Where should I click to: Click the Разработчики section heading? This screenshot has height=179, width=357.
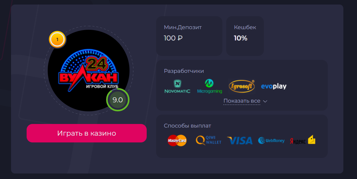pos(184,71)
